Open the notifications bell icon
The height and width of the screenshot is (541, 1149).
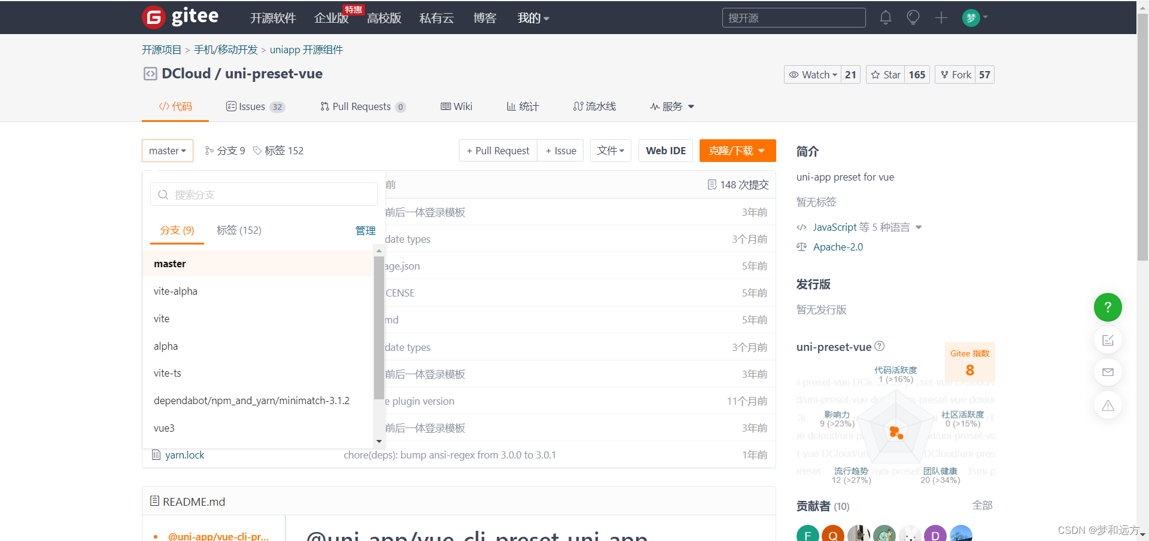pos(886,18)
